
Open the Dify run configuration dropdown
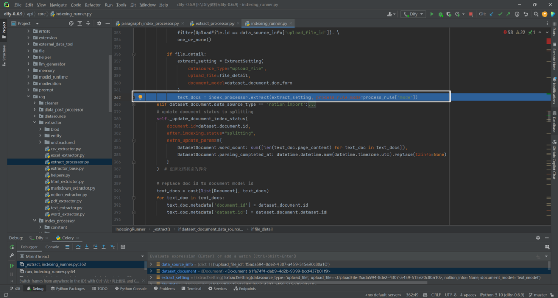(413, 14)
